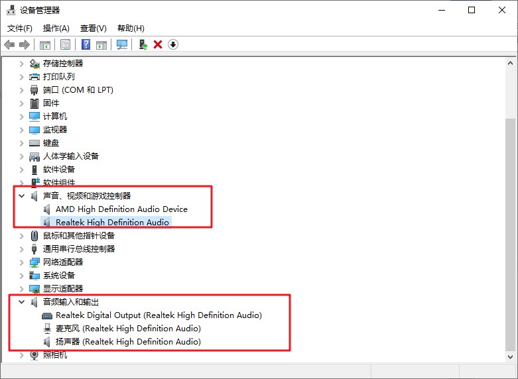The height and width of the screenshot is (379, 518).
Task: Click the microphone device icon
Action: tap(47, 329)
